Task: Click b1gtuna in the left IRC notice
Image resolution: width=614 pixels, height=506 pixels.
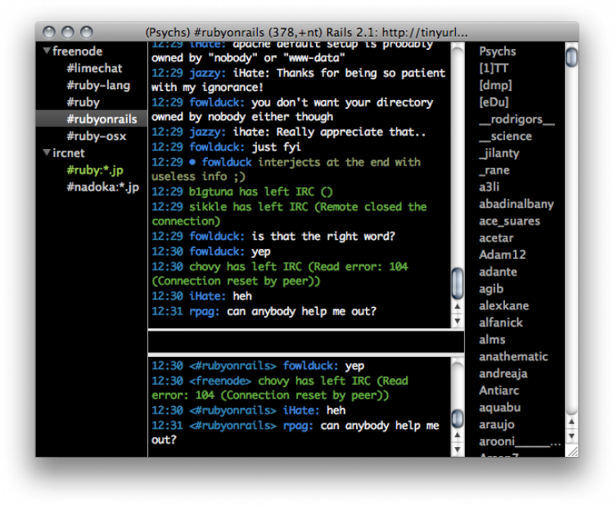Action: pyautogui.click(x=211, y=192)
